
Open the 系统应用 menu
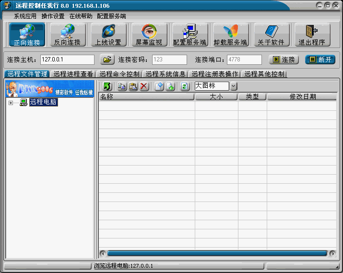pos(25,16)
